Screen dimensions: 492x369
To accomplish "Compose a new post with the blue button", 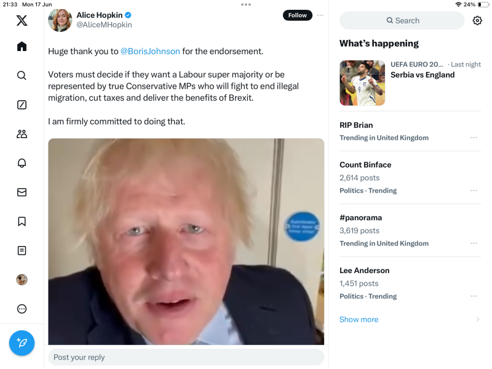I will pos(22,343).
